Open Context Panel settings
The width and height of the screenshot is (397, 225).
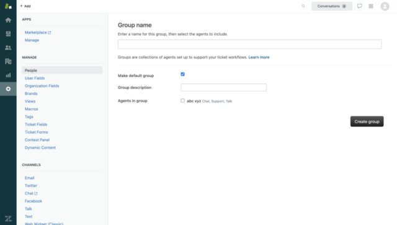[37, 140]
